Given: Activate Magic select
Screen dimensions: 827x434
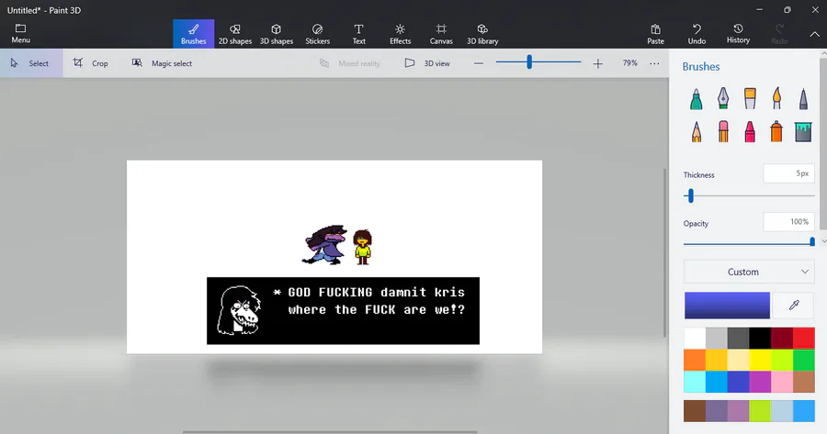Looking at the screenshot, I should coord(162,63).
